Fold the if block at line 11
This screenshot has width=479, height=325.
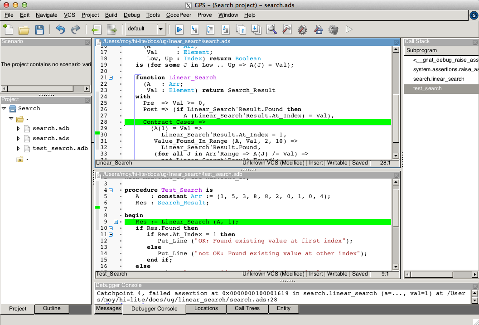(x=111, y=235)
